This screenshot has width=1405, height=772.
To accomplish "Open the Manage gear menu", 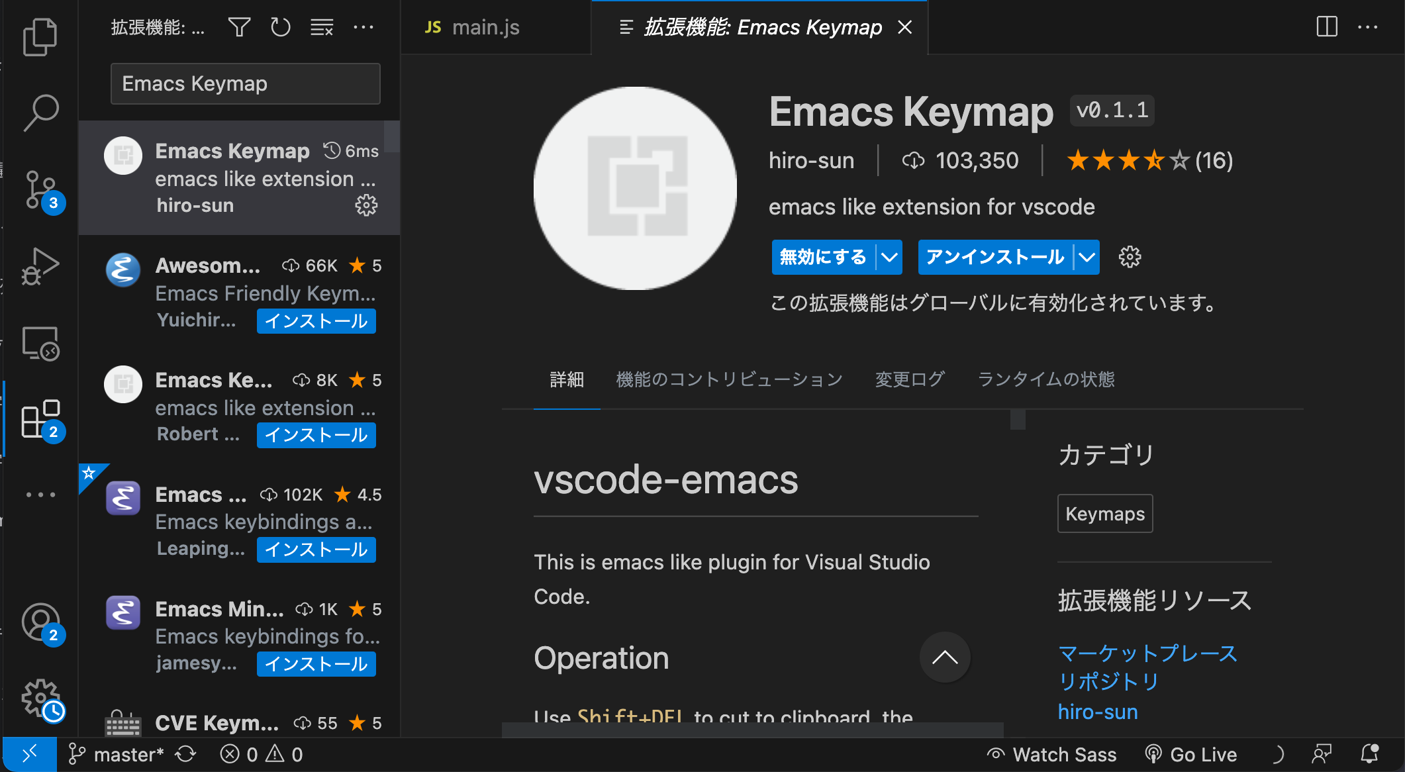I will click(42, 699).
